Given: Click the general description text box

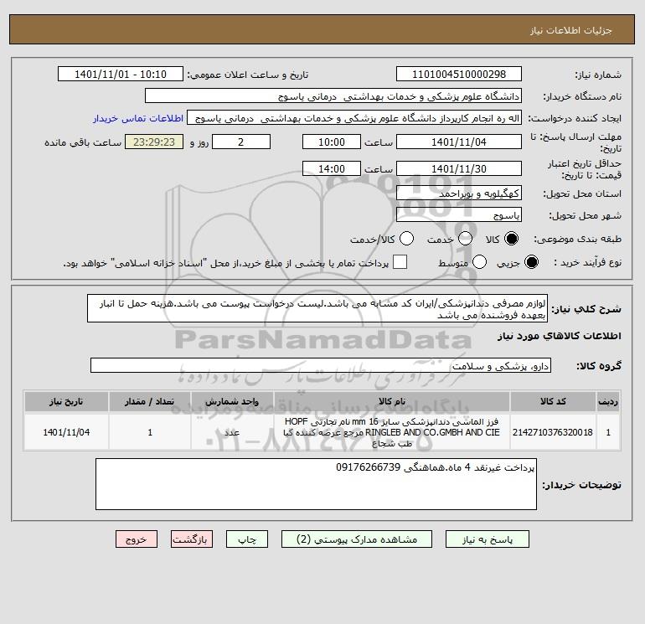Looking at the screenshot, I should 317,308.
